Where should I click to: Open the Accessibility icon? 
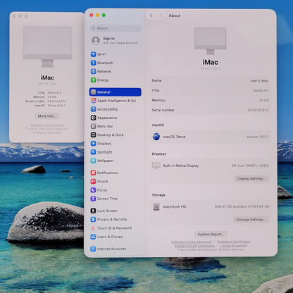tap(93, 109)
